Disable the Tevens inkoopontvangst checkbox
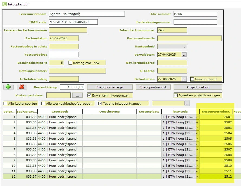This screenshot has width=241, height=186. pos(100,103)
